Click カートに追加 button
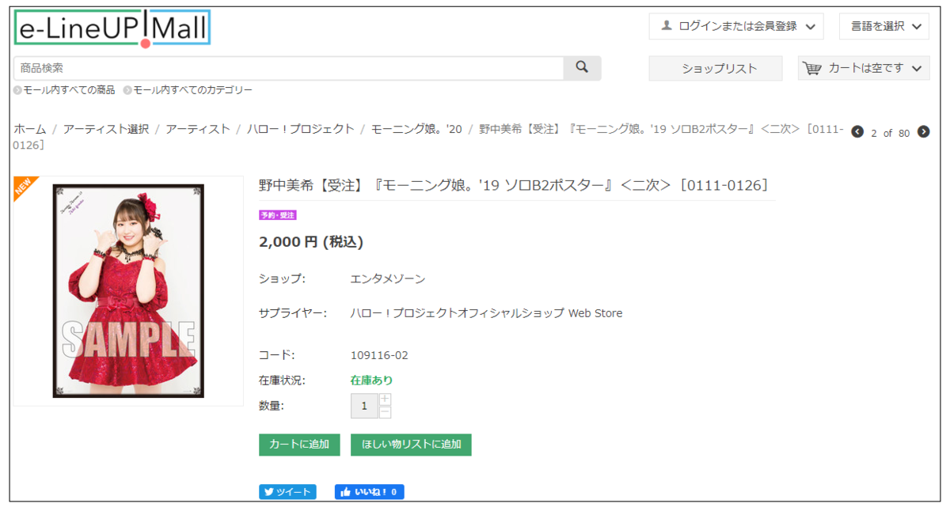 299,444
